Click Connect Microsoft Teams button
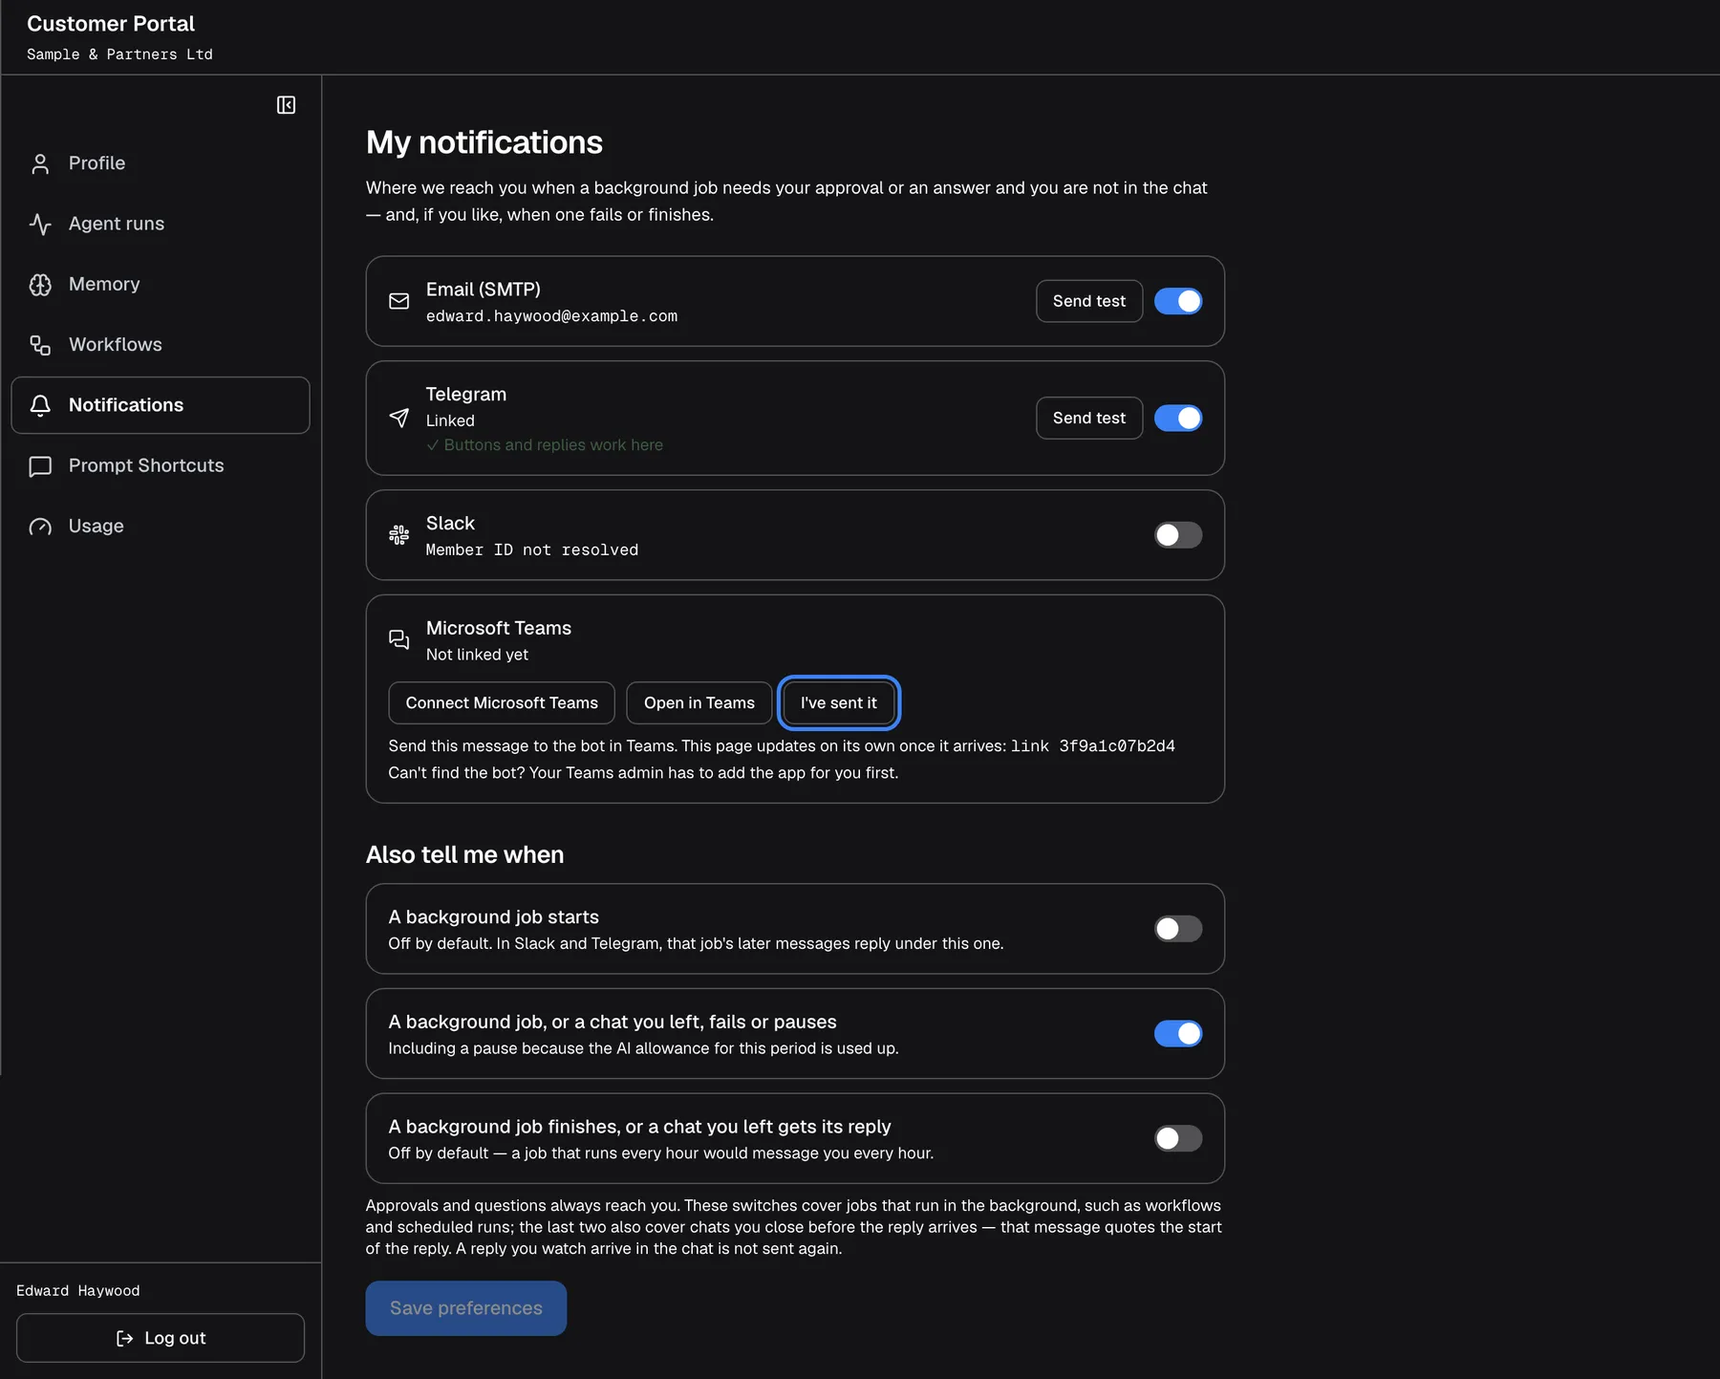The image size is (1720, 1379). coord(502,703)
